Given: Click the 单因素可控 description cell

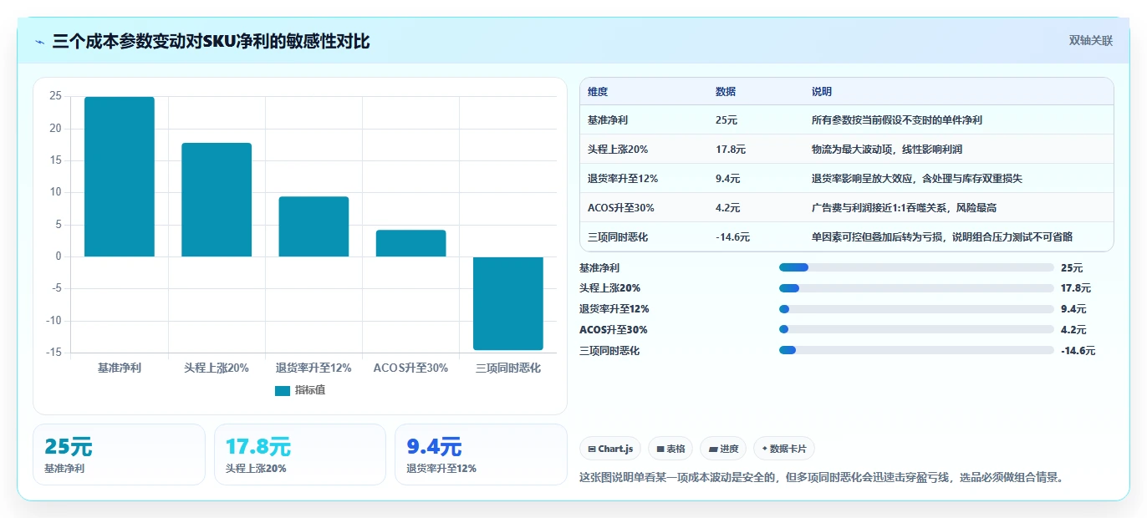Looking at the screenshot, I should tap(942, 237).
